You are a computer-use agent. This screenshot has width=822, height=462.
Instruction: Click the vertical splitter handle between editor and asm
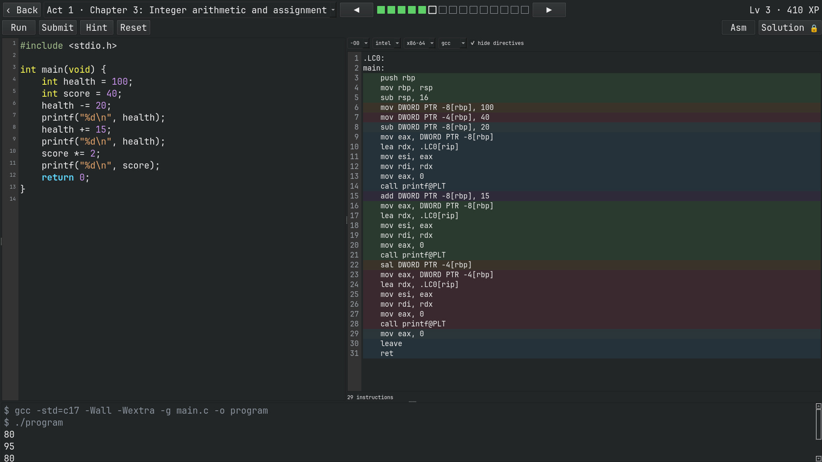[346, 220]
